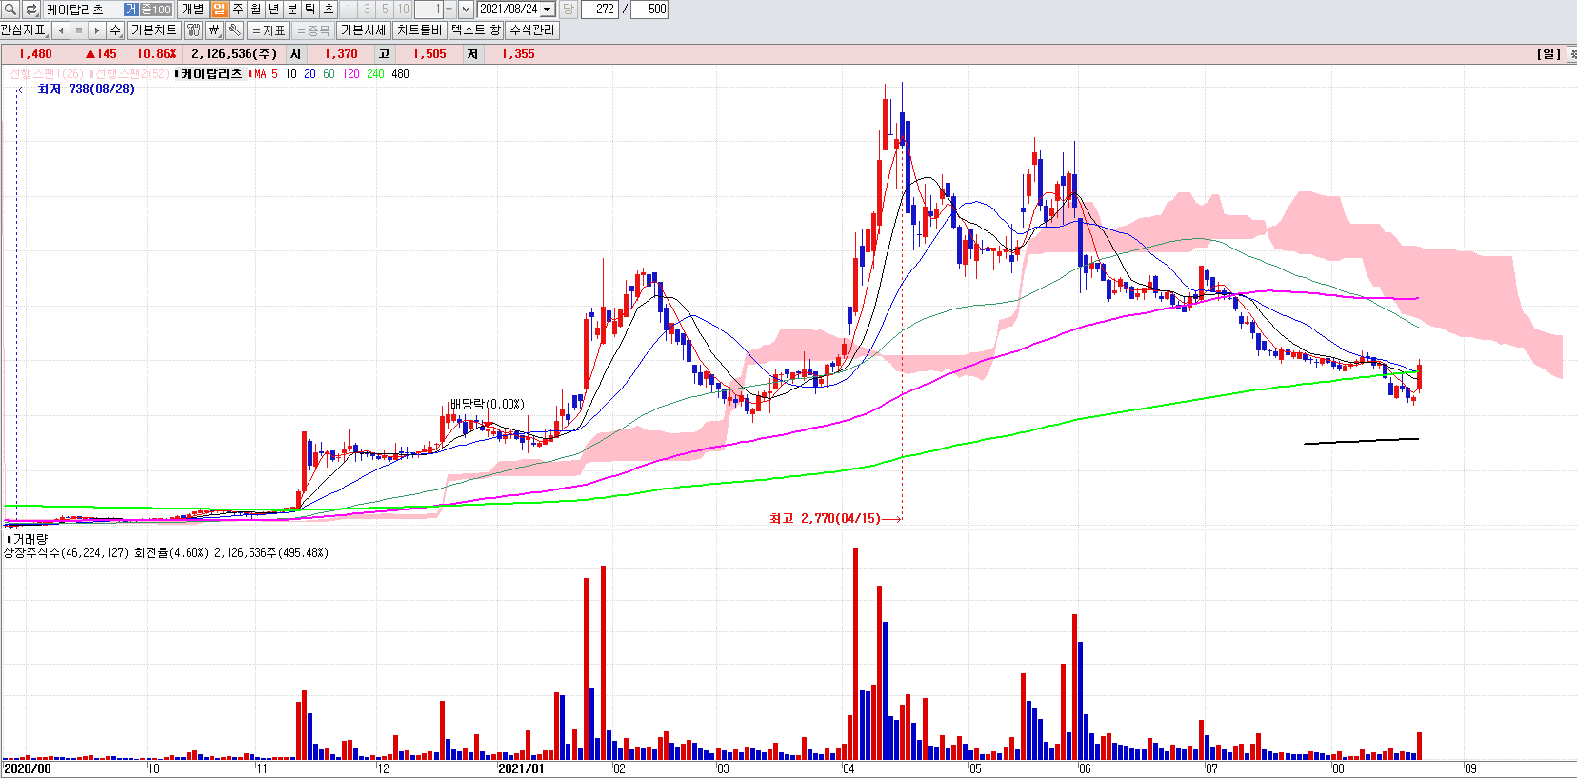The width and height of the screenshot is (1577, 778).
Task: Click the previous stock left-arrow button
Action: pyautogui.click(x=61, y=30)
